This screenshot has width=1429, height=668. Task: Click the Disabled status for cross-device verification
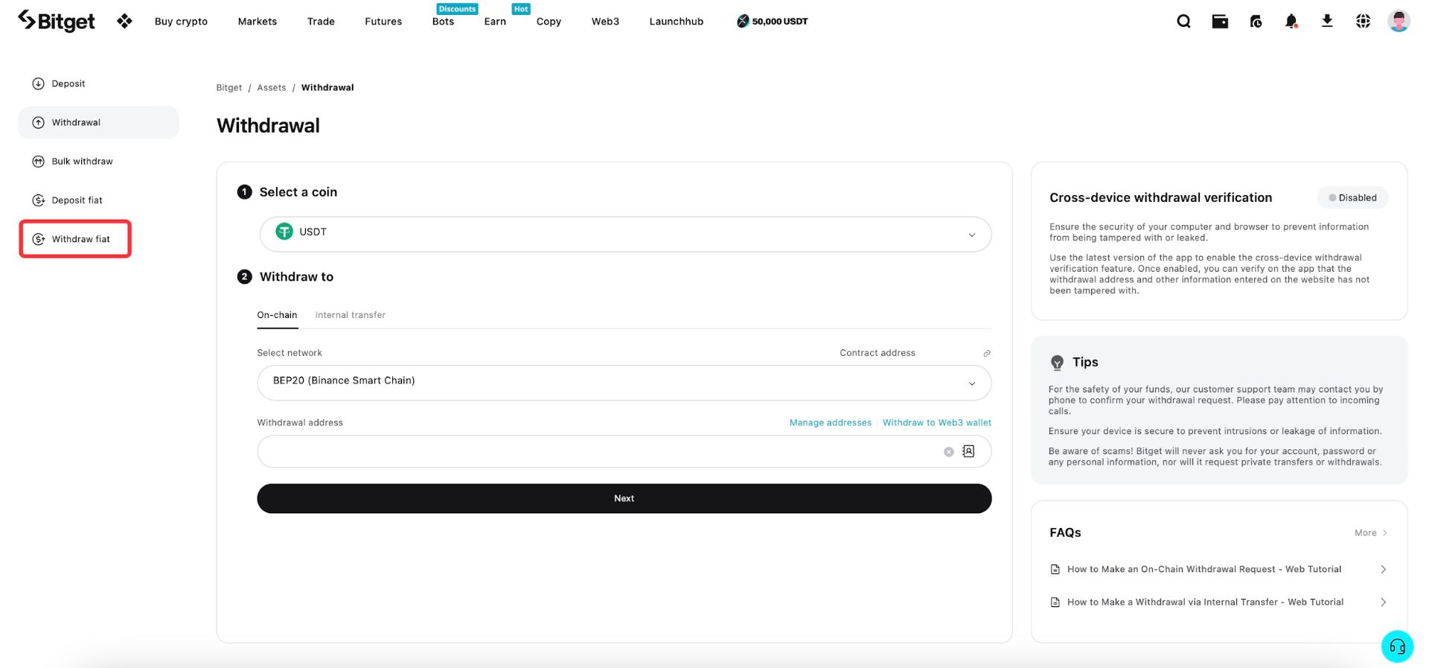1352,198
